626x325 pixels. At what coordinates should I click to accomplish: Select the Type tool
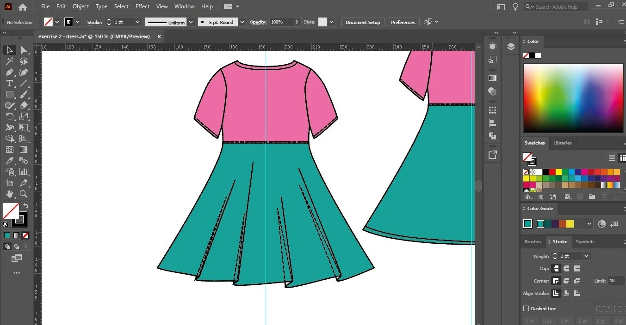click(9, 83)
